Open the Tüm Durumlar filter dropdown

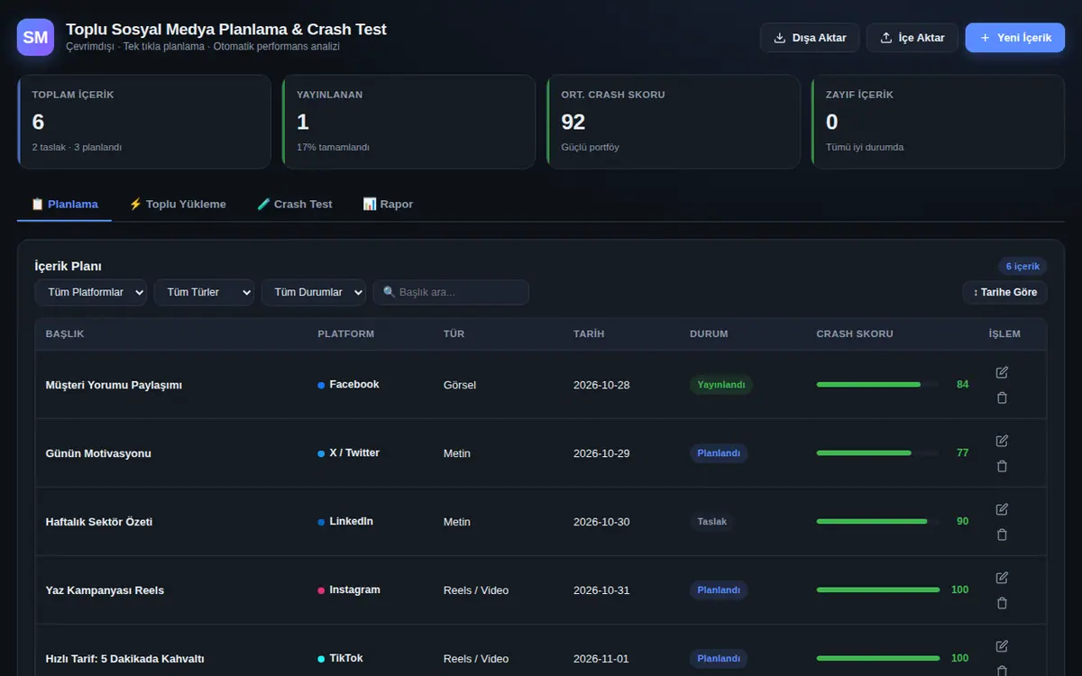(314, 292)
